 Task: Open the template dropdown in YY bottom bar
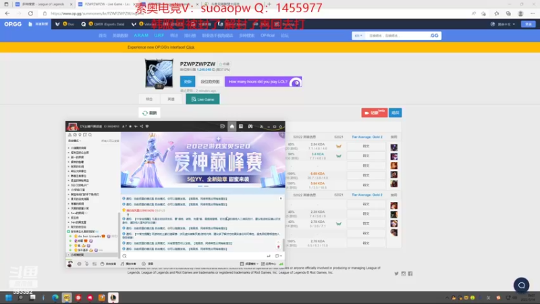[x=249, y=264]
